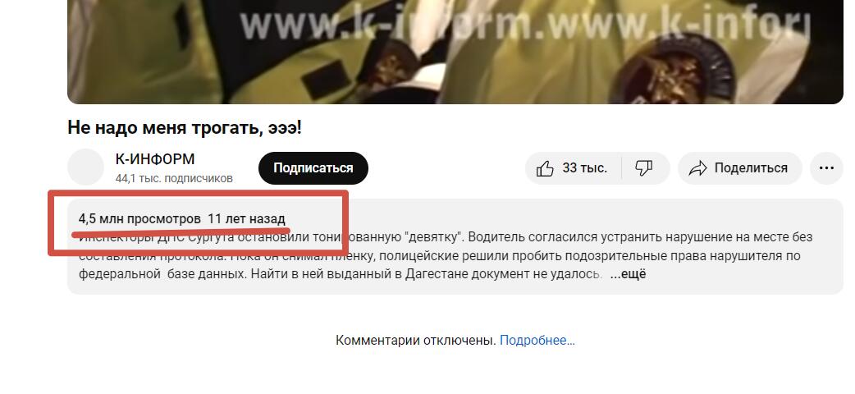Screen dimensions: 855x394
Task: Click description line mentioning федеральной базе данных
Action: pyautogui.click(x=341, y=274)
